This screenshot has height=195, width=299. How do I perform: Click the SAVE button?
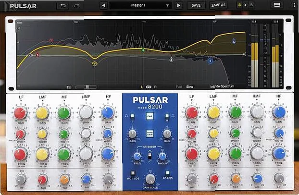coord(196,5)
